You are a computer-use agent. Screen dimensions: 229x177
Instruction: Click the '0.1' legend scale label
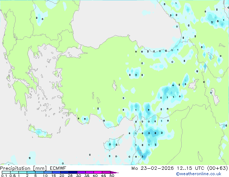tap(4, 176)
